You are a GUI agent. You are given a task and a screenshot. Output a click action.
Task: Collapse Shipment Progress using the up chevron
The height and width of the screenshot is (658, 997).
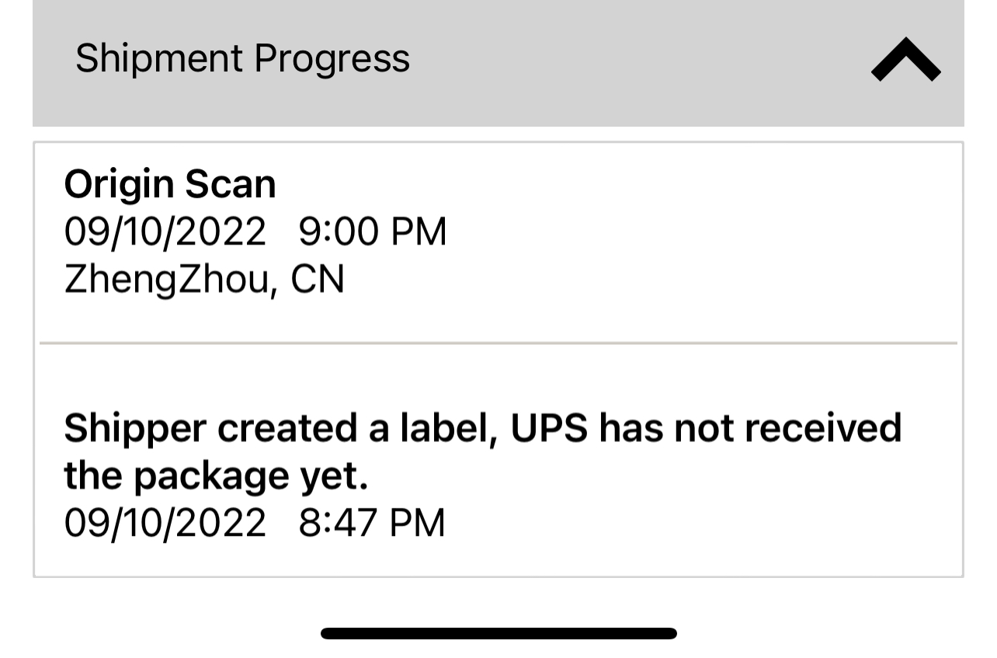[905, 60]
